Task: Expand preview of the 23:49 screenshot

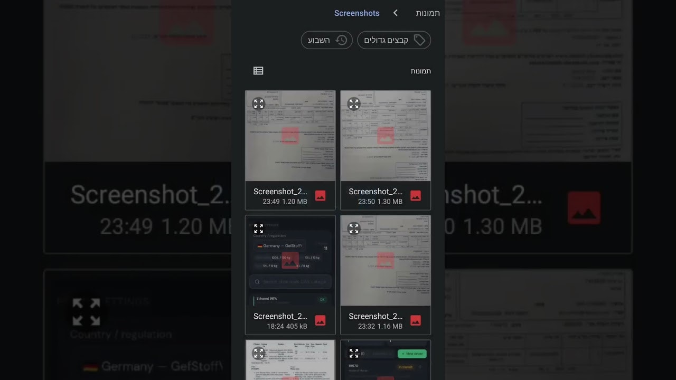Action: click(258, 103)
